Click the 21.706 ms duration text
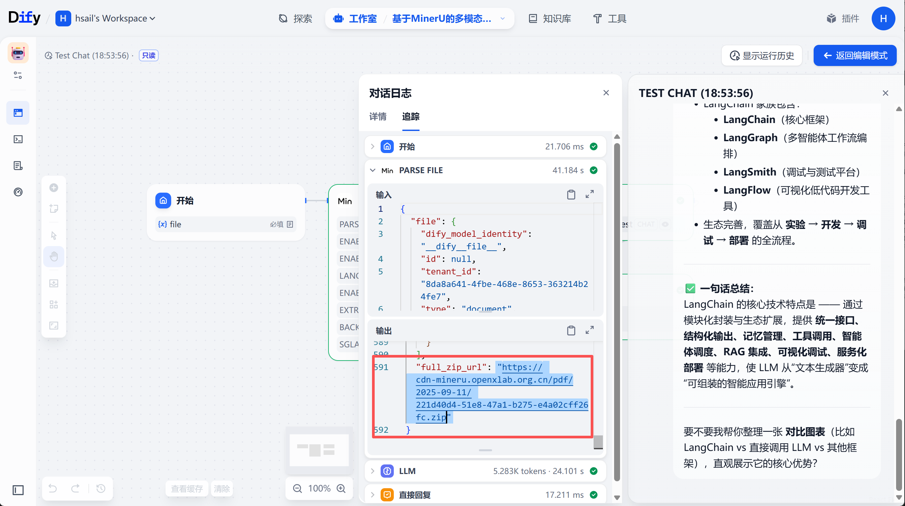This screenshot has height=506, width=905. (x=564, y=146)
